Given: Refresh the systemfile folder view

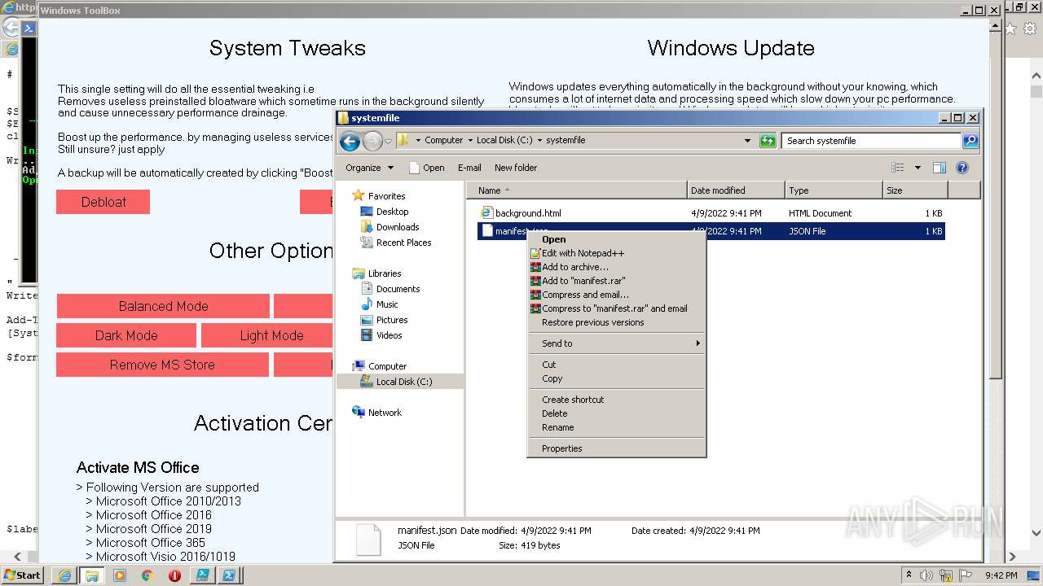Looking at the screenshot, I should coord(767,141).
